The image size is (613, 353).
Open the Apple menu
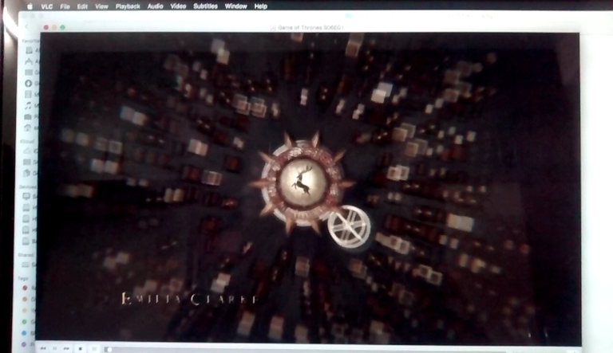(x=30, y=6)
